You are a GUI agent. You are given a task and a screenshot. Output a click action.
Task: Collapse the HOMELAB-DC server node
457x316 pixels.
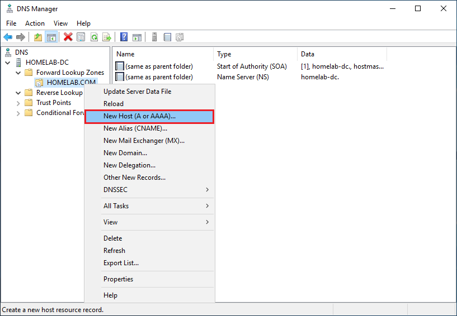[7, 63]
